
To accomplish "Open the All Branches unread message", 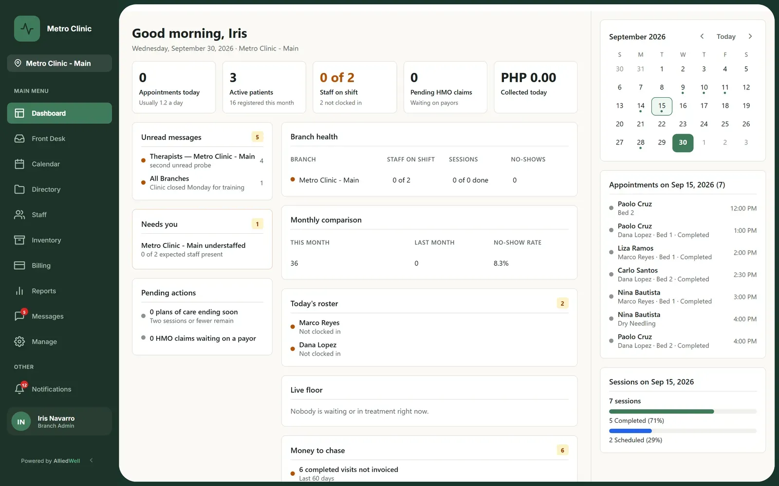I will pos(202,183).
